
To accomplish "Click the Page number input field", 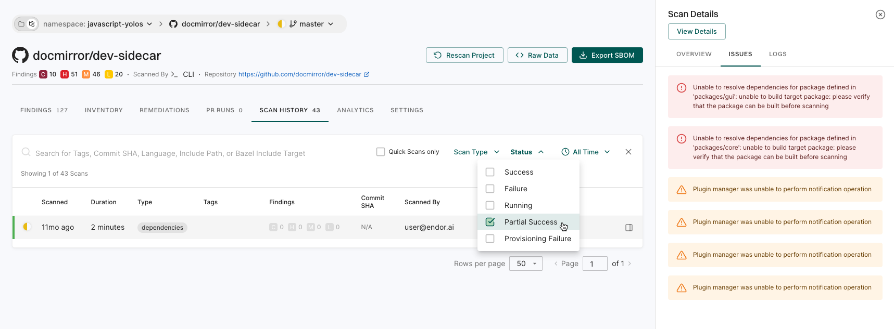I will pyautogui.click(x=595, y=264).
